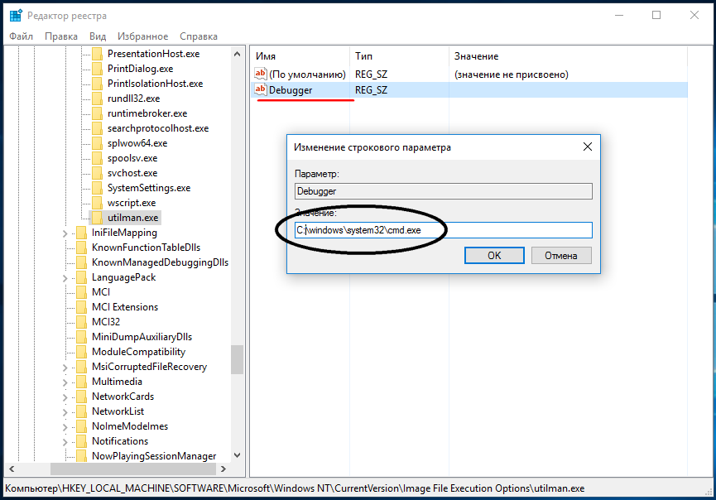Viewport: 716px width, 500px height.
Task: Expand the NoImeModeImes tree node
Action: (65, 427)
